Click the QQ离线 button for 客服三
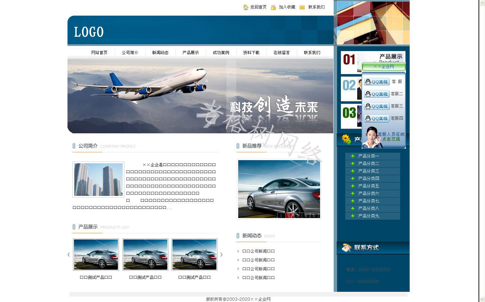Screen dimensions: 485x302 377,106
